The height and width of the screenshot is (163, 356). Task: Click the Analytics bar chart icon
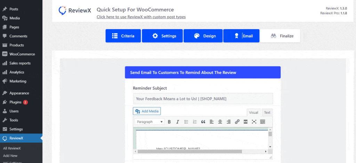coord(5,72)
